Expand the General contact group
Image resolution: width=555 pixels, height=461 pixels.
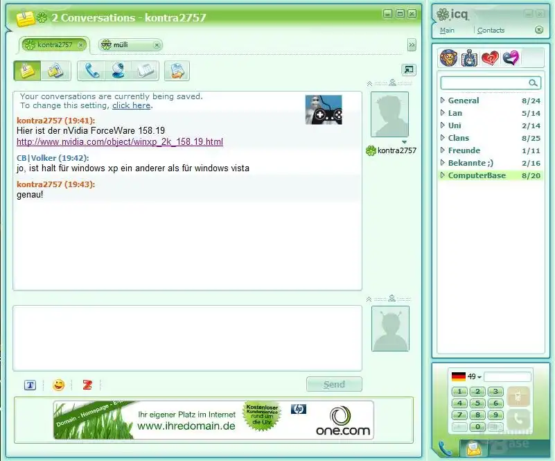click(443, 101)
